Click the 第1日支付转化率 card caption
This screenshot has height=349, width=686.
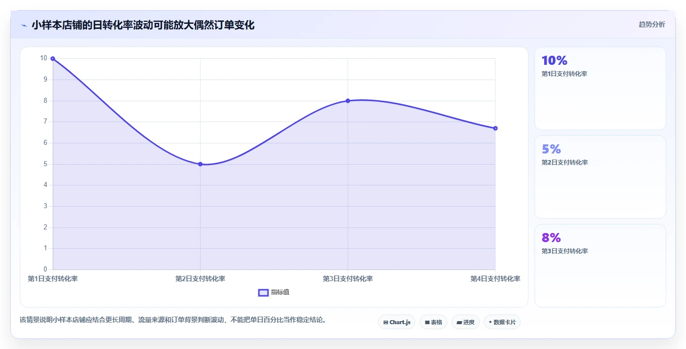[564, 74]
